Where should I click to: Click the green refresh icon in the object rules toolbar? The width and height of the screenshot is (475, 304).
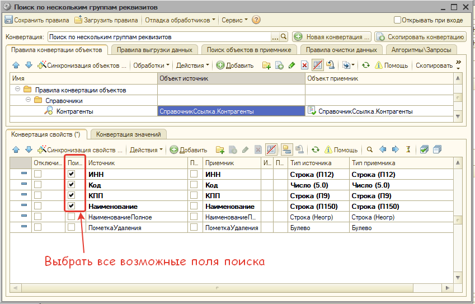(x=366, y=65)
